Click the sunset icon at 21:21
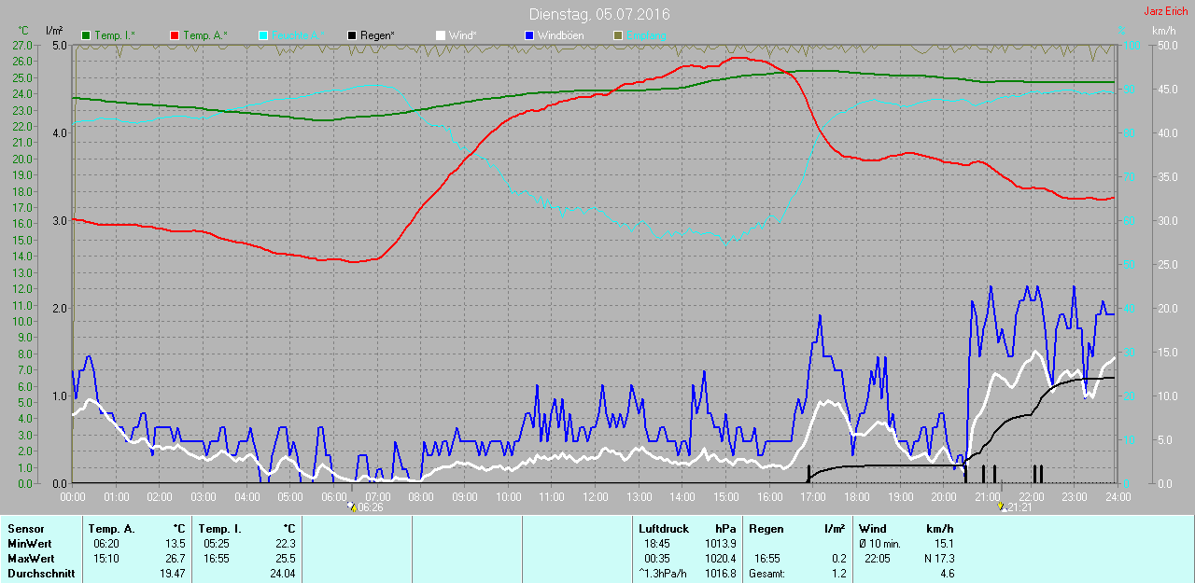The image size is (1195, 583). click(1002, 507)
